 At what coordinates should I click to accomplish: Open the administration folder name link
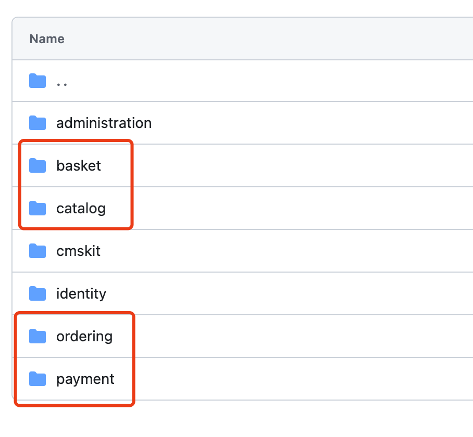coord(104,123)
